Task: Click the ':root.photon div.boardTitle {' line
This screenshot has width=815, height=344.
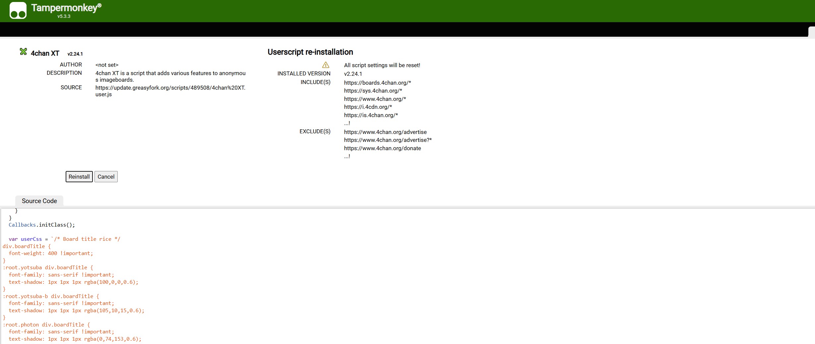Action: coord(46,325)
